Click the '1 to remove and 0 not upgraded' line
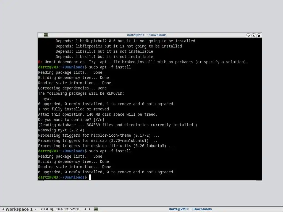 pos(106,104)
